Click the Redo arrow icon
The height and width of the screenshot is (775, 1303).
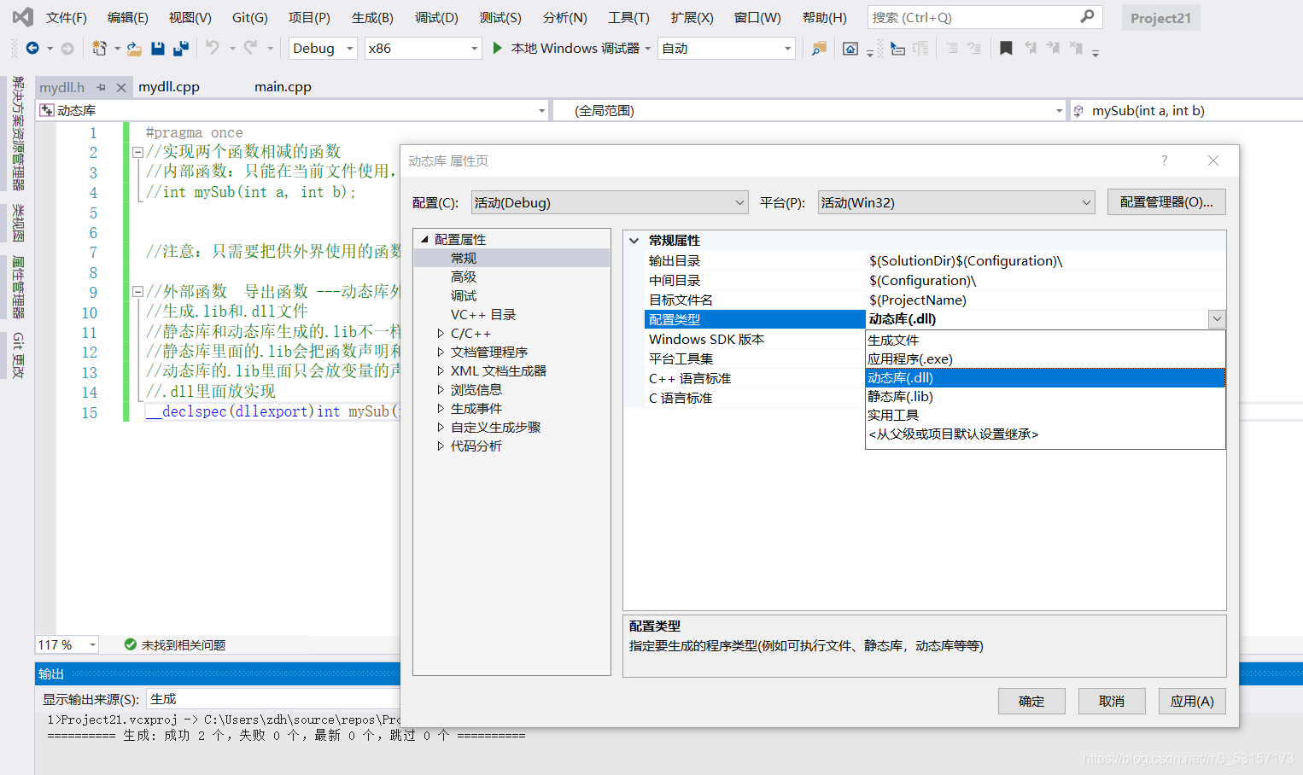(x=250, y=48)
